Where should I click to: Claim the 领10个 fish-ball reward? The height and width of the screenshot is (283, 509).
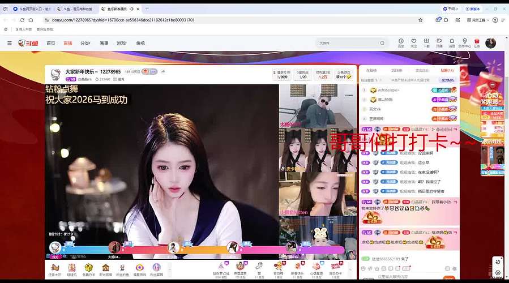(x=344, y=75)
